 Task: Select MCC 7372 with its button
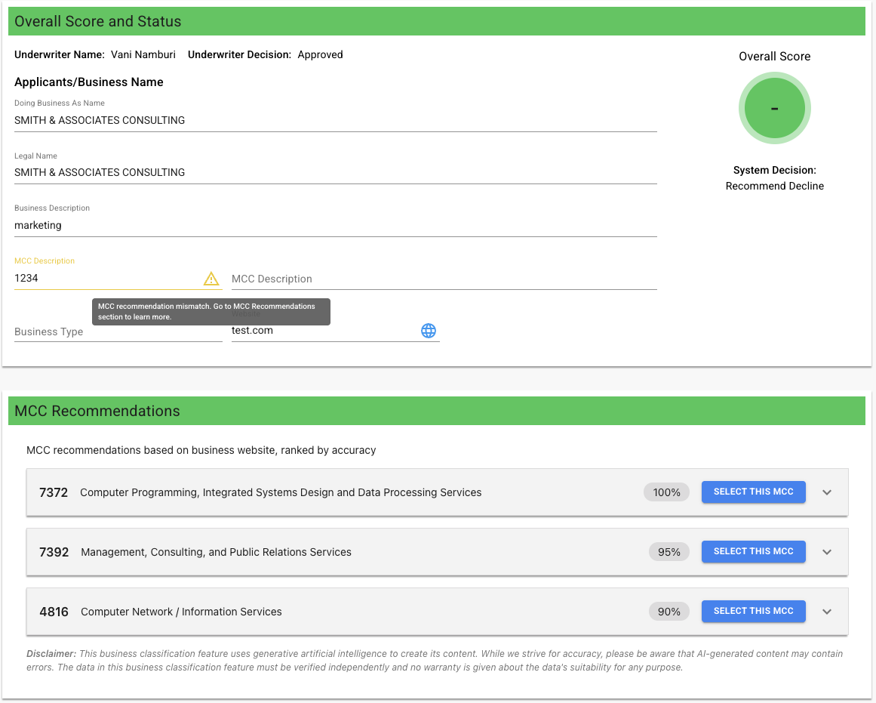coord(753,492)
